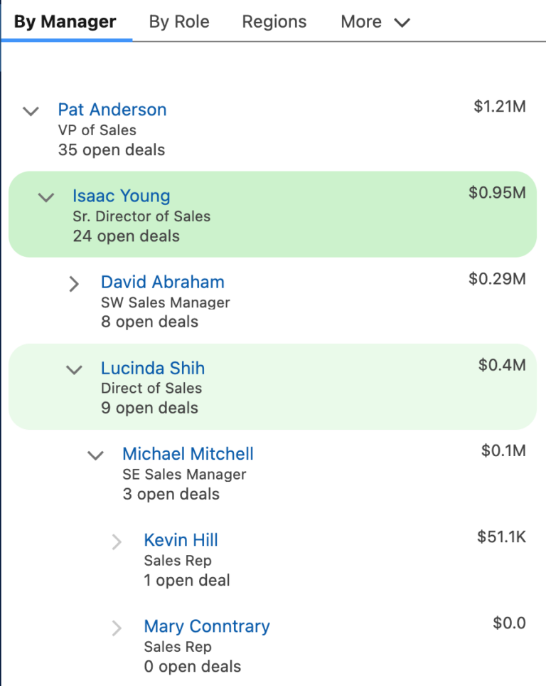Viewport: 546px width, 686px height.
Task: Collapse Michael Mitchell's team list
Action: click(x=95, y=455)
